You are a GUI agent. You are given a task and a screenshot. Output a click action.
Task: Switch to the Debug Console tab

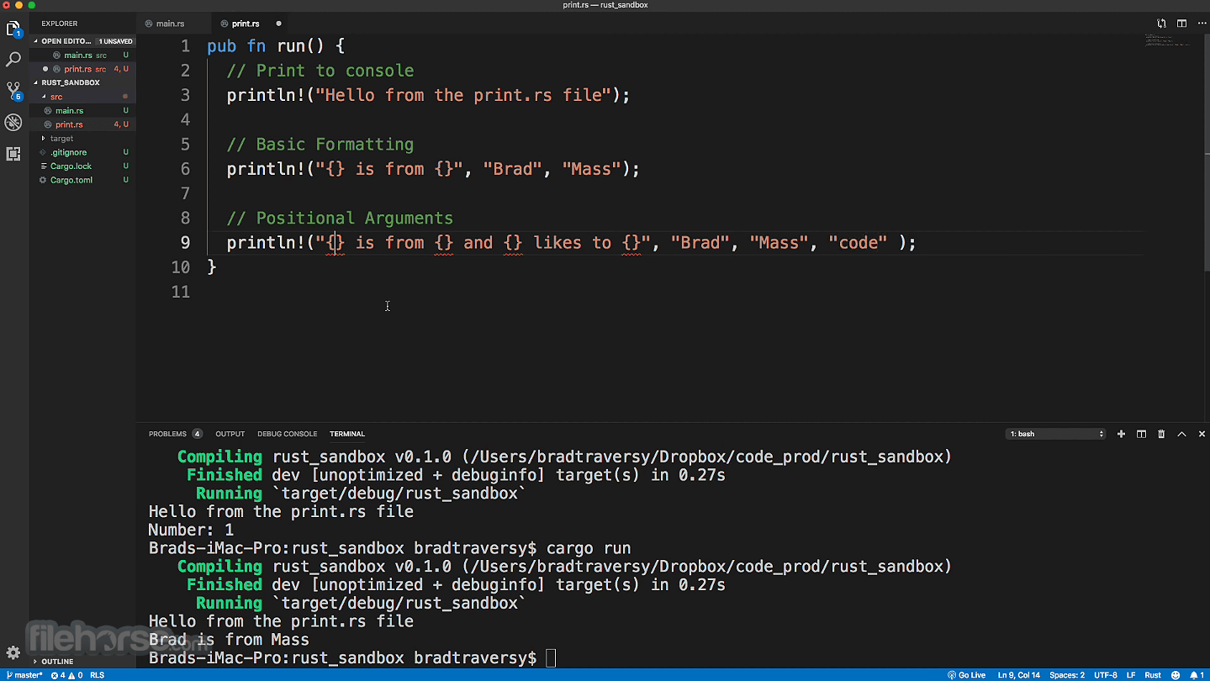coord(288,434)
